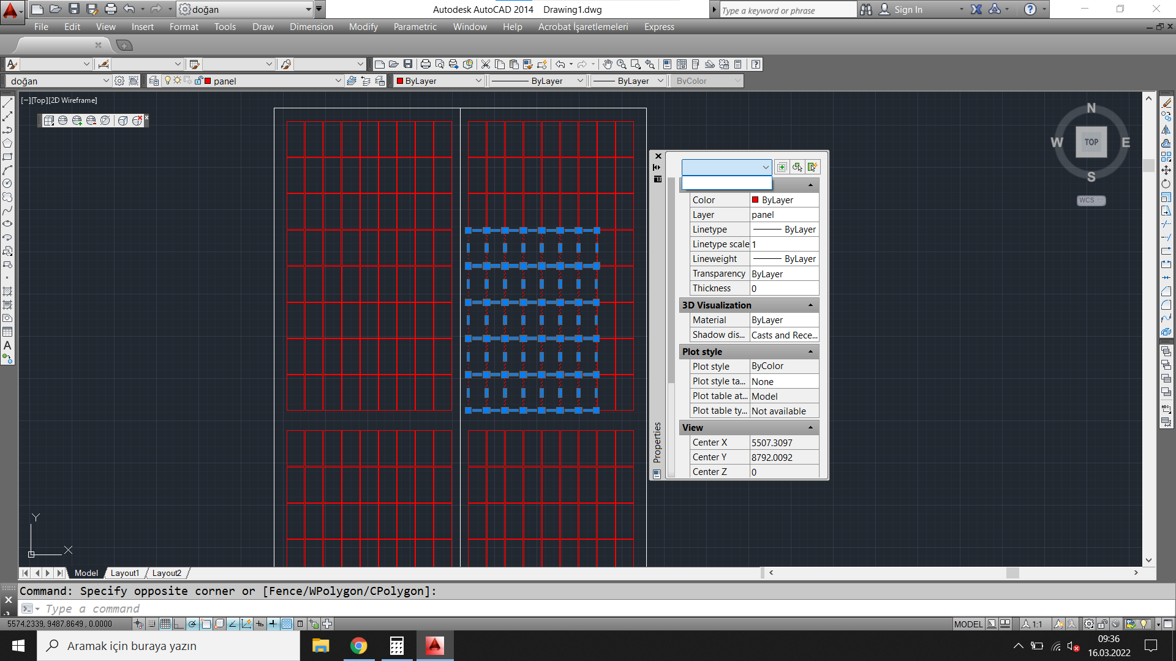Open object type dropdown in Properties palette
Viewport: 1176px width, 661px height.
tap(765, 167)
